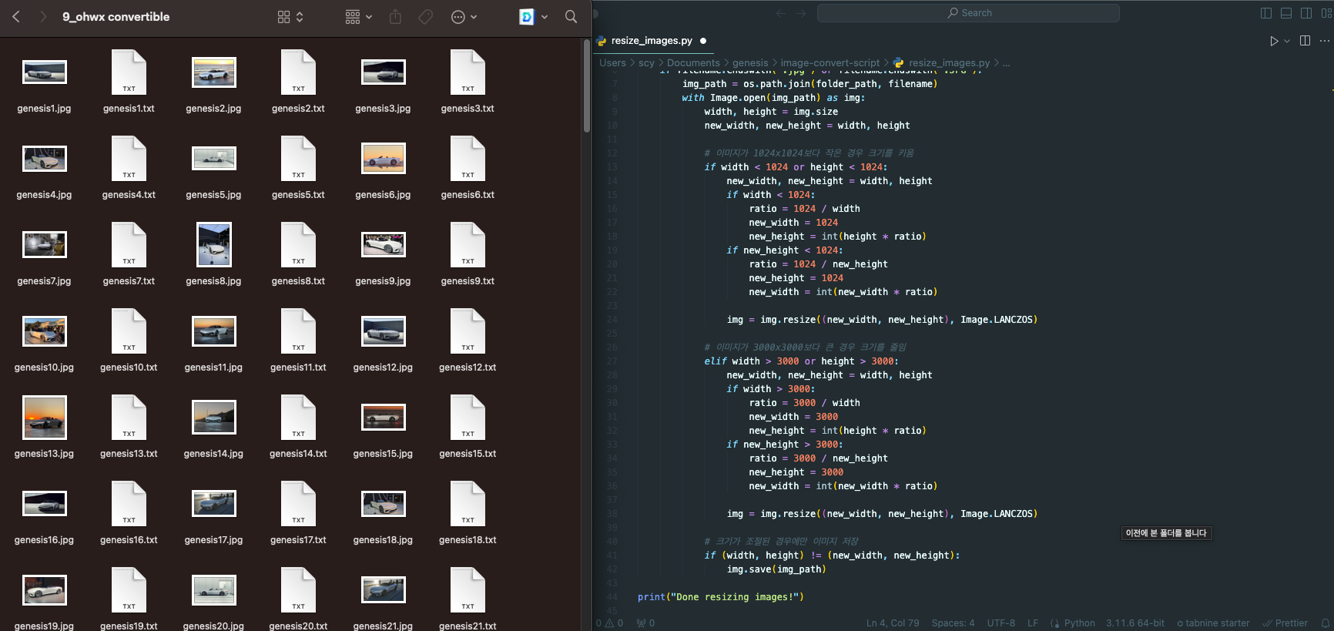This screenshot has height=631, width=1334.
Task: Select the resize_images.py editor tab
Action: point(652,41)
